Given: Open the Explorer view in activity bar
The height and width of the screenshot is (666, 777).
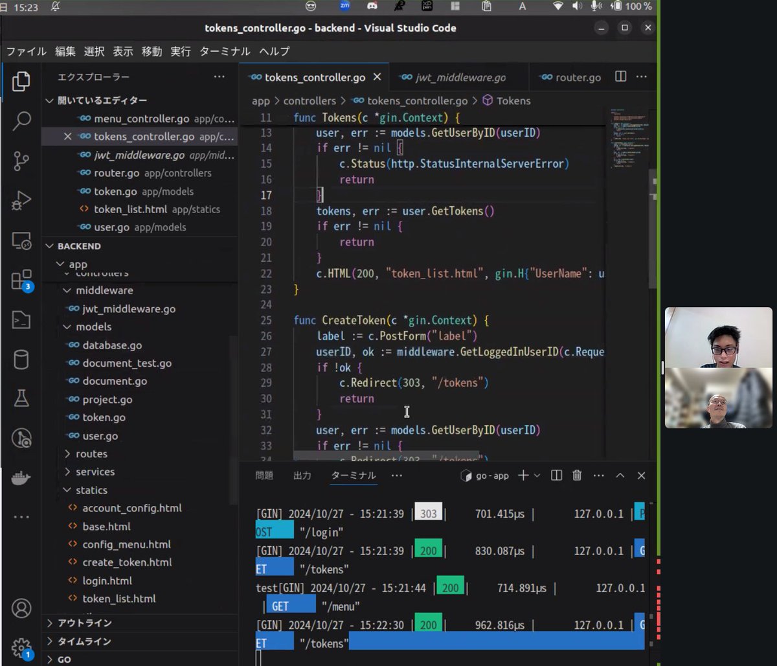Looking at the screenshot, I should 21,81.
